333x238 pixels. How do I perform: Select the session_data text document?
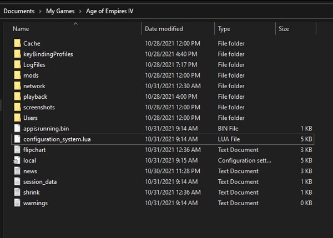coord(40,181)
